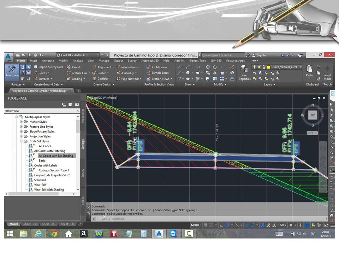This screenshot has height=254, width=339.
Task: Click the Pipe Network tool
Action: pos(129,79)
